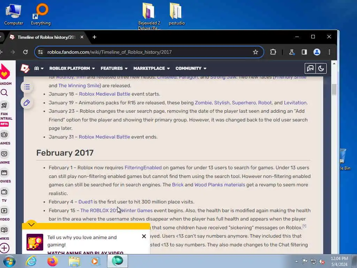Open the Wikis section in Fandom sidebar
The width and height of the screenshot is (357, 268).
(5, 233)
